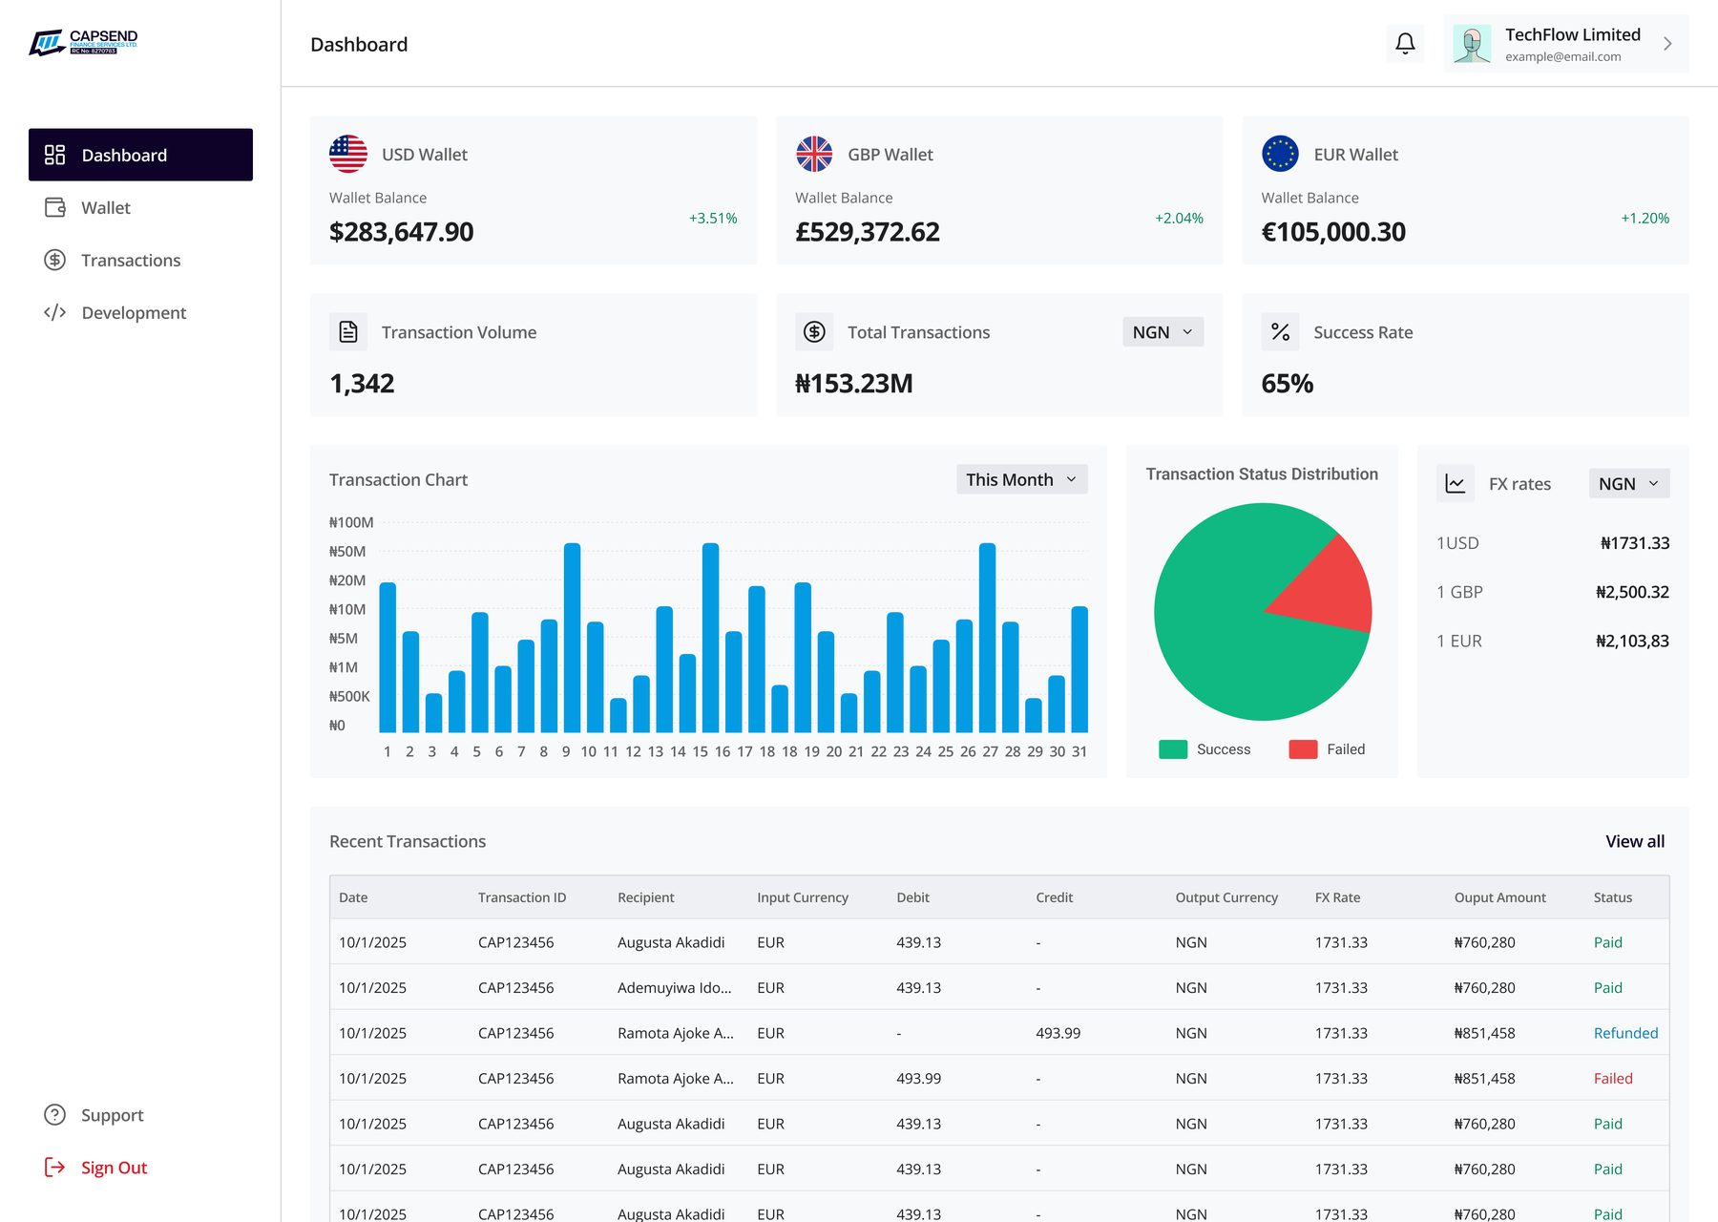Click the TechFlow Limited profile avatar

click(1472, 44)
